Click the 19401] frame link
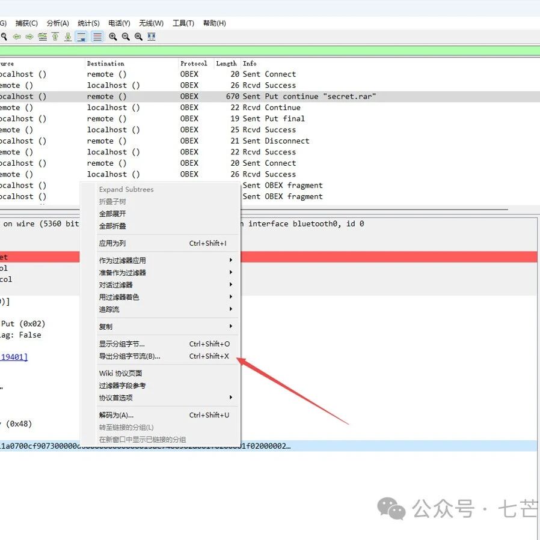This screenshot has height=540, width=540. coord(14,357)
